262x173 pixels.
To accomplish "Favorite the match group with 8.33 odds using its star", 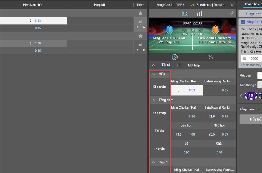I will [x=140, y=13].
